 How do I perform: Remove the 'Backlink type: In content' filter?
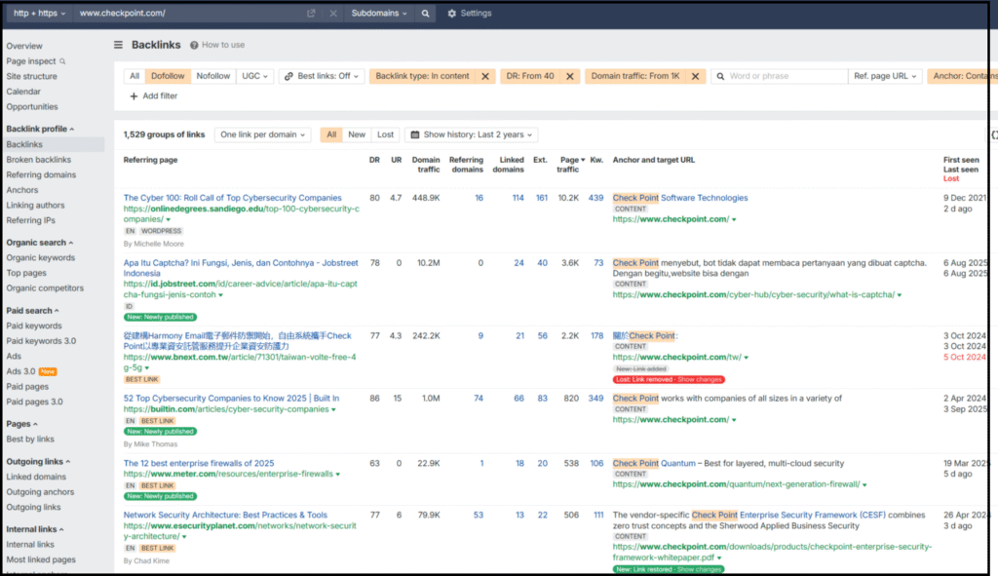[x=485, y=76]
